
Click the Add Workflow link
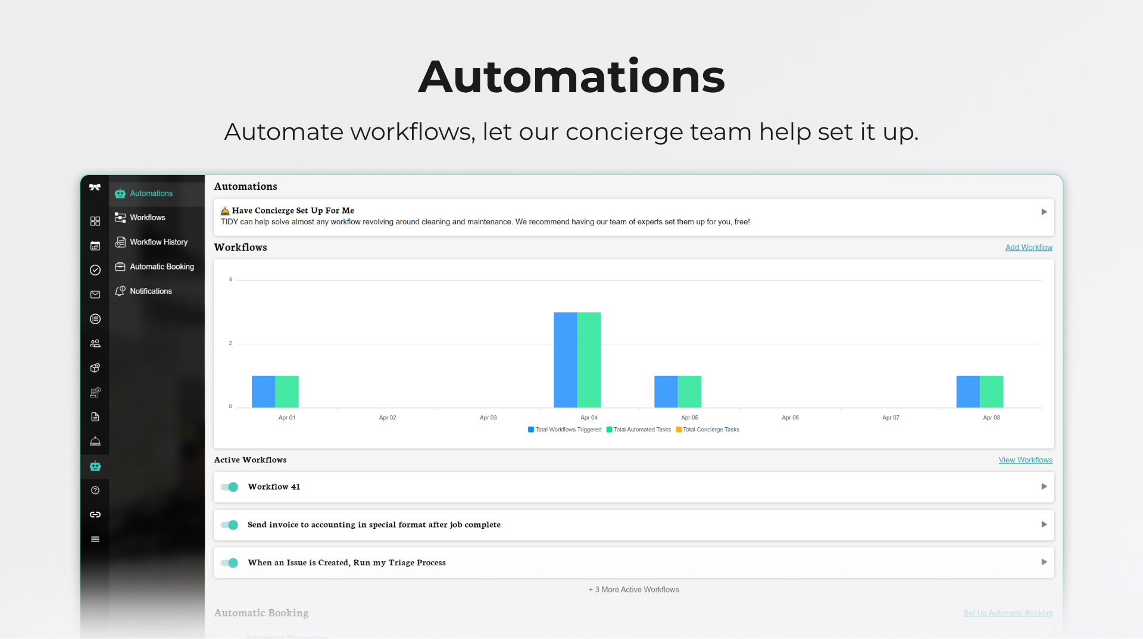(x=1029, y=248)
